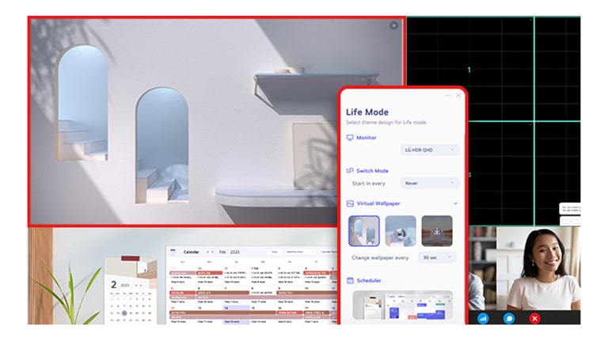
Task: Go to previous month in Calendar header
Action: pyautogui.click(x=207, y=252)
